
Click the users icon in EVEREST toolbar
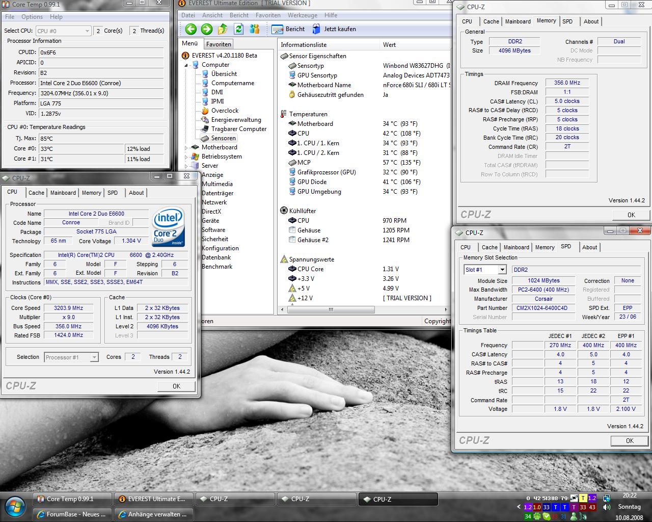[x=254, y=29]
